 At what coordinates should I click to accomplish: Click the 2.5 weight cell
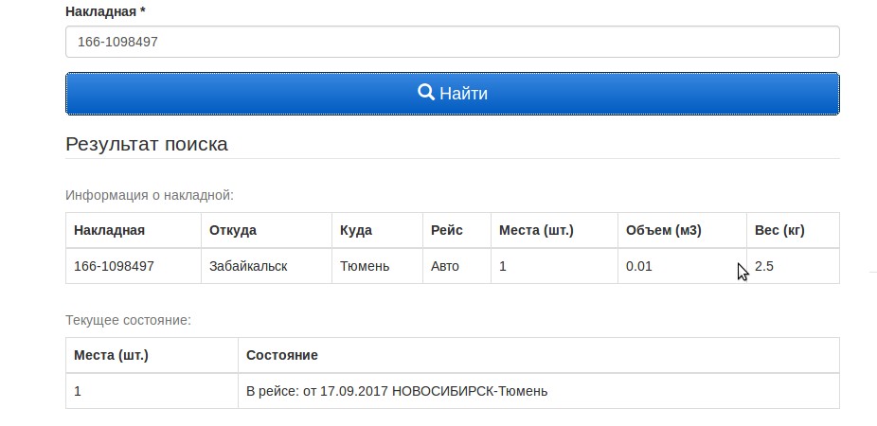[764, 266]
